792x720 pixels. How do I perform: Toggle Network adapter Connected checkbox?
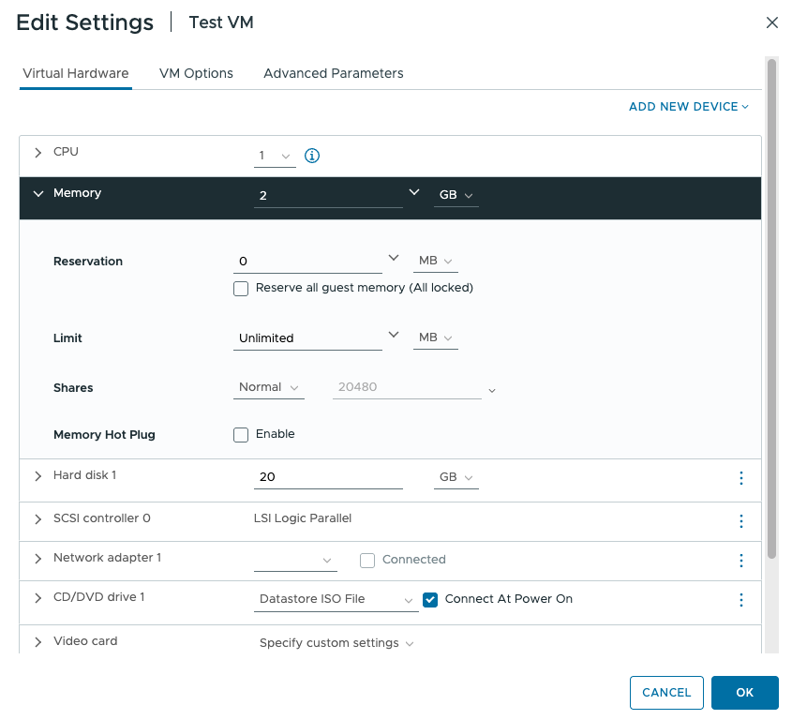367,561
